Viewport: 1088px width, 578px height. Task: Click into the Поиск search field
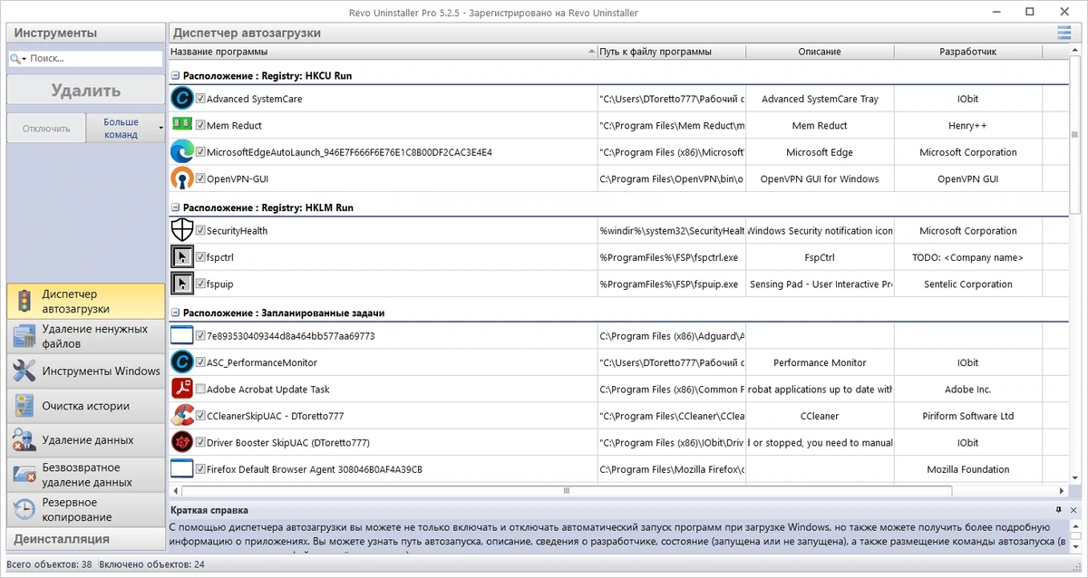93,58
